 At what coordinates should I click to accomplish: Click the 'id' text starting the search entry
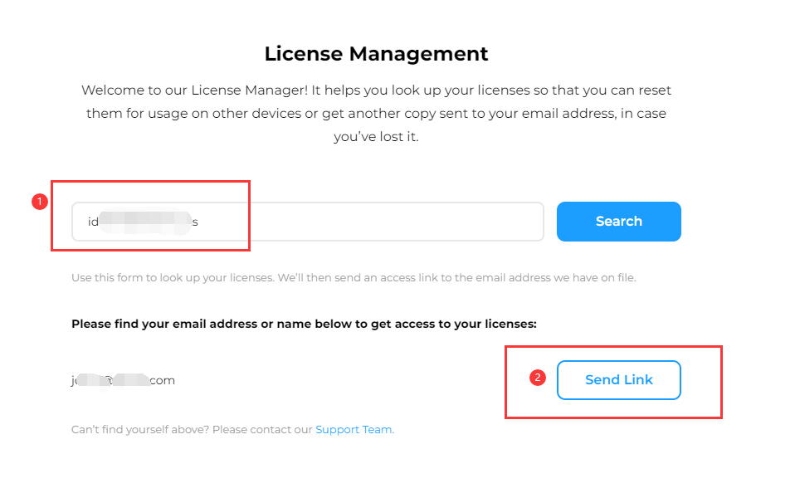93,222
